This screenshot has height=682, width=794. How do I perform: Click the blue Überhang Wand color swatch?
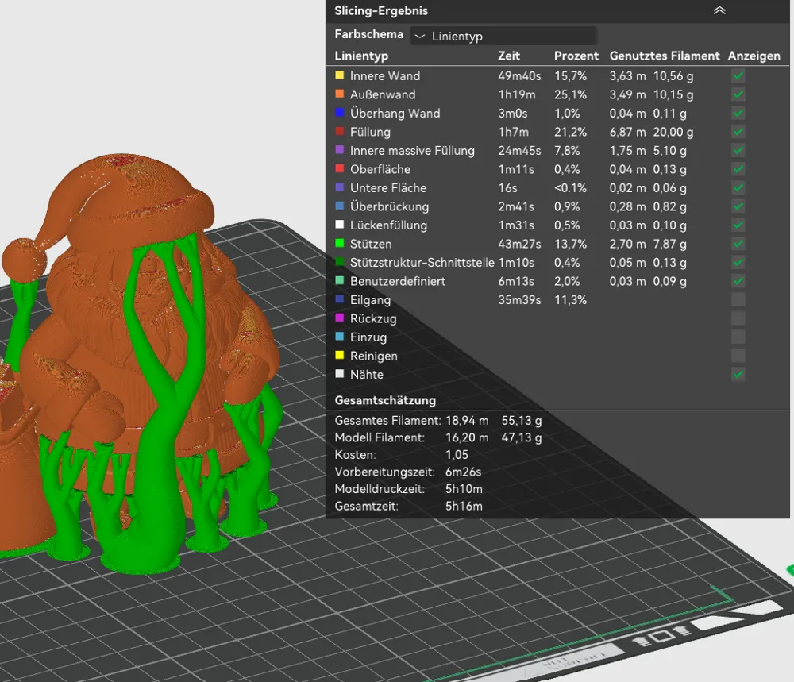[340, 114]
